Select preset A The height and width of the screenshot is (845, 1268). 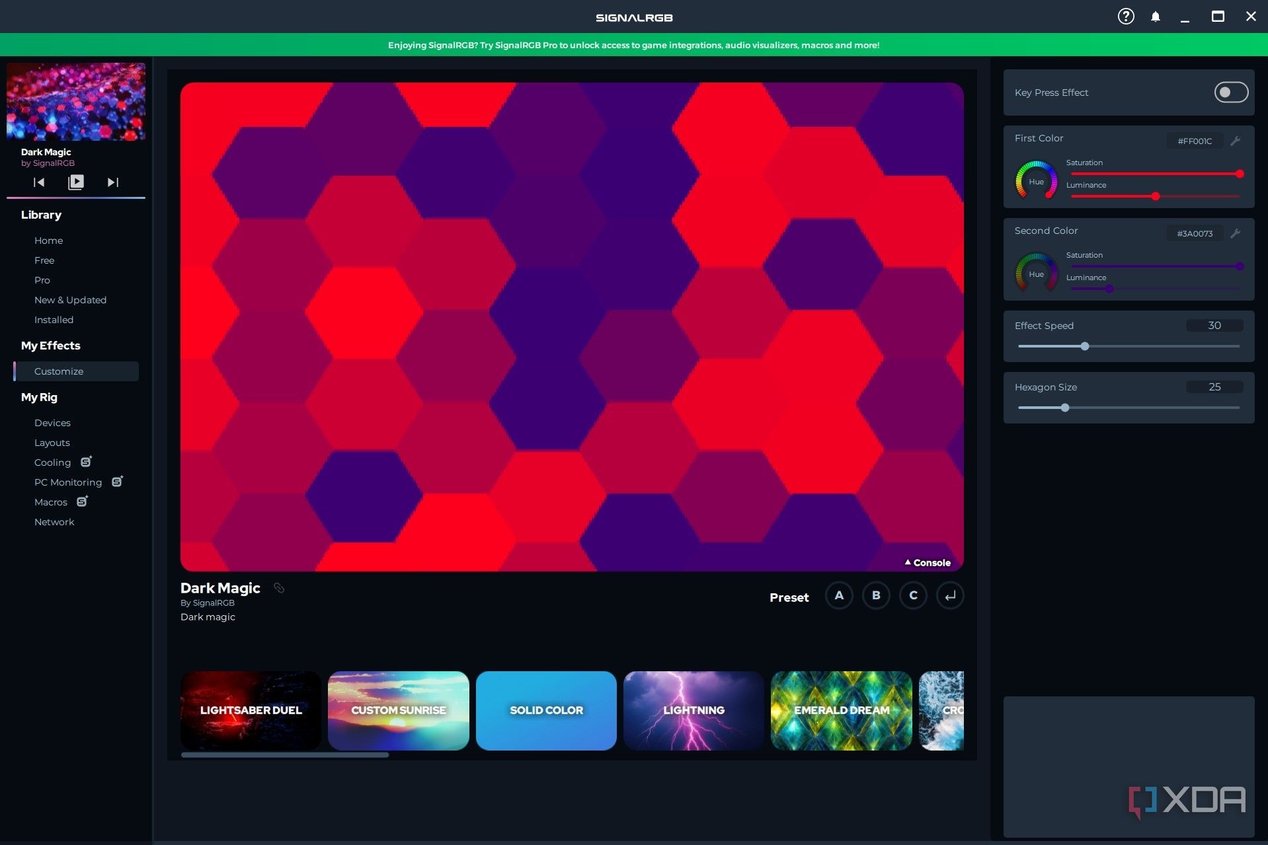coord(839,595)
